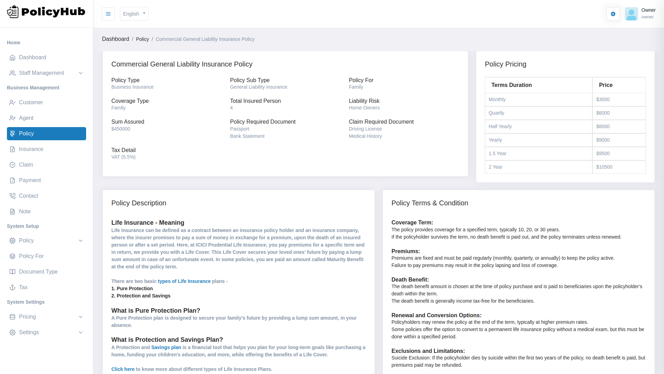Select the Agent add-person icon
Image resolution: width=664 pixels, height=374 pixels.
pyautogui.click(x=12, y=118)
